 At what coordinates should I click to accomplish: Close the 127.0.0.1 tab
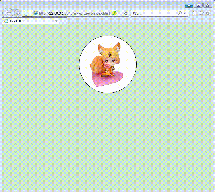(x=56, y=21)
